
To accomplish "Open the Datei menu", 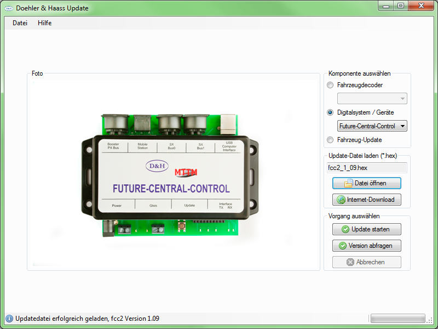I will click(20, 23).
